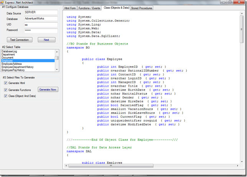Screen dimensions: 247x177
Task: Click into the Data Source field
Action: (40, 12)
